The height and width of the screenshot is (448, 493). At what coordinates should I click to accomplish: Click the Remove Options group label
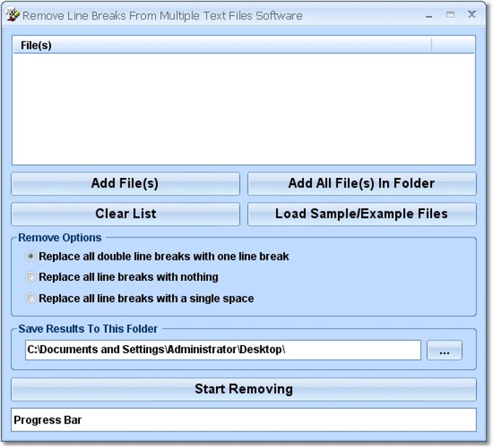click(60, 237)
